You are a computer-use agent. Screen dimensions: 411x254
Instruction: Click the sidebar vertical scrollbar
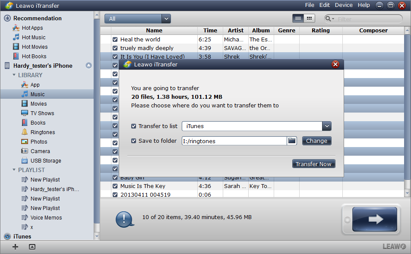(97, 121)
